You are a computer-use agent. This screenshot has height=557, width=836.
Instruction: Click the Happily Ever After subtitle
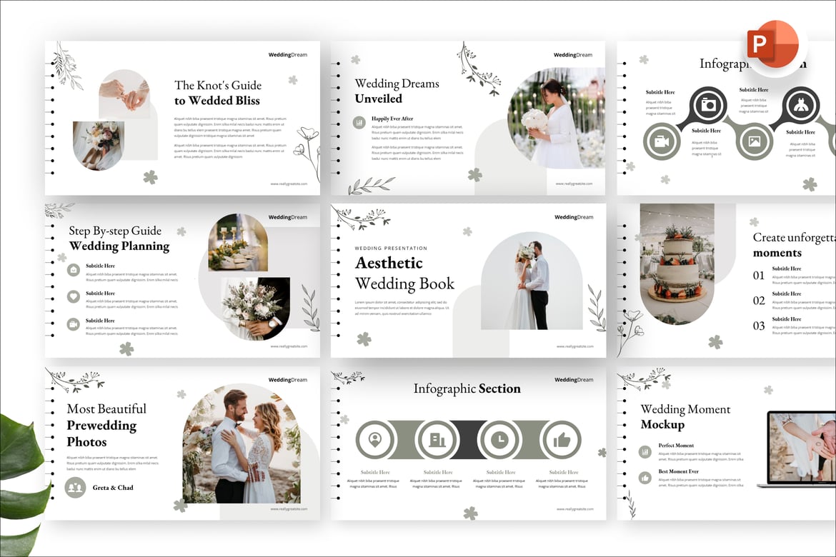[x=392, y=119]
